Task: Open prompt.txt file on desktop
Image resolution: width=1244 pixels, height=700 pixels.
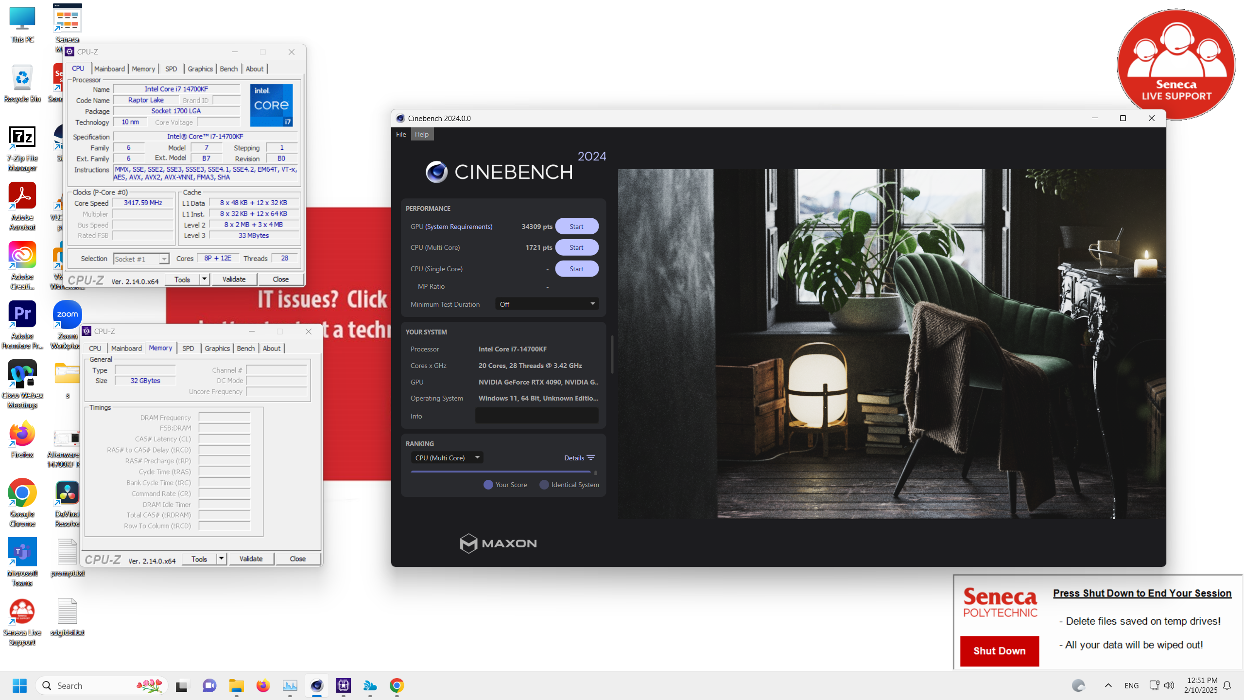Action: (x=67, y=558)
